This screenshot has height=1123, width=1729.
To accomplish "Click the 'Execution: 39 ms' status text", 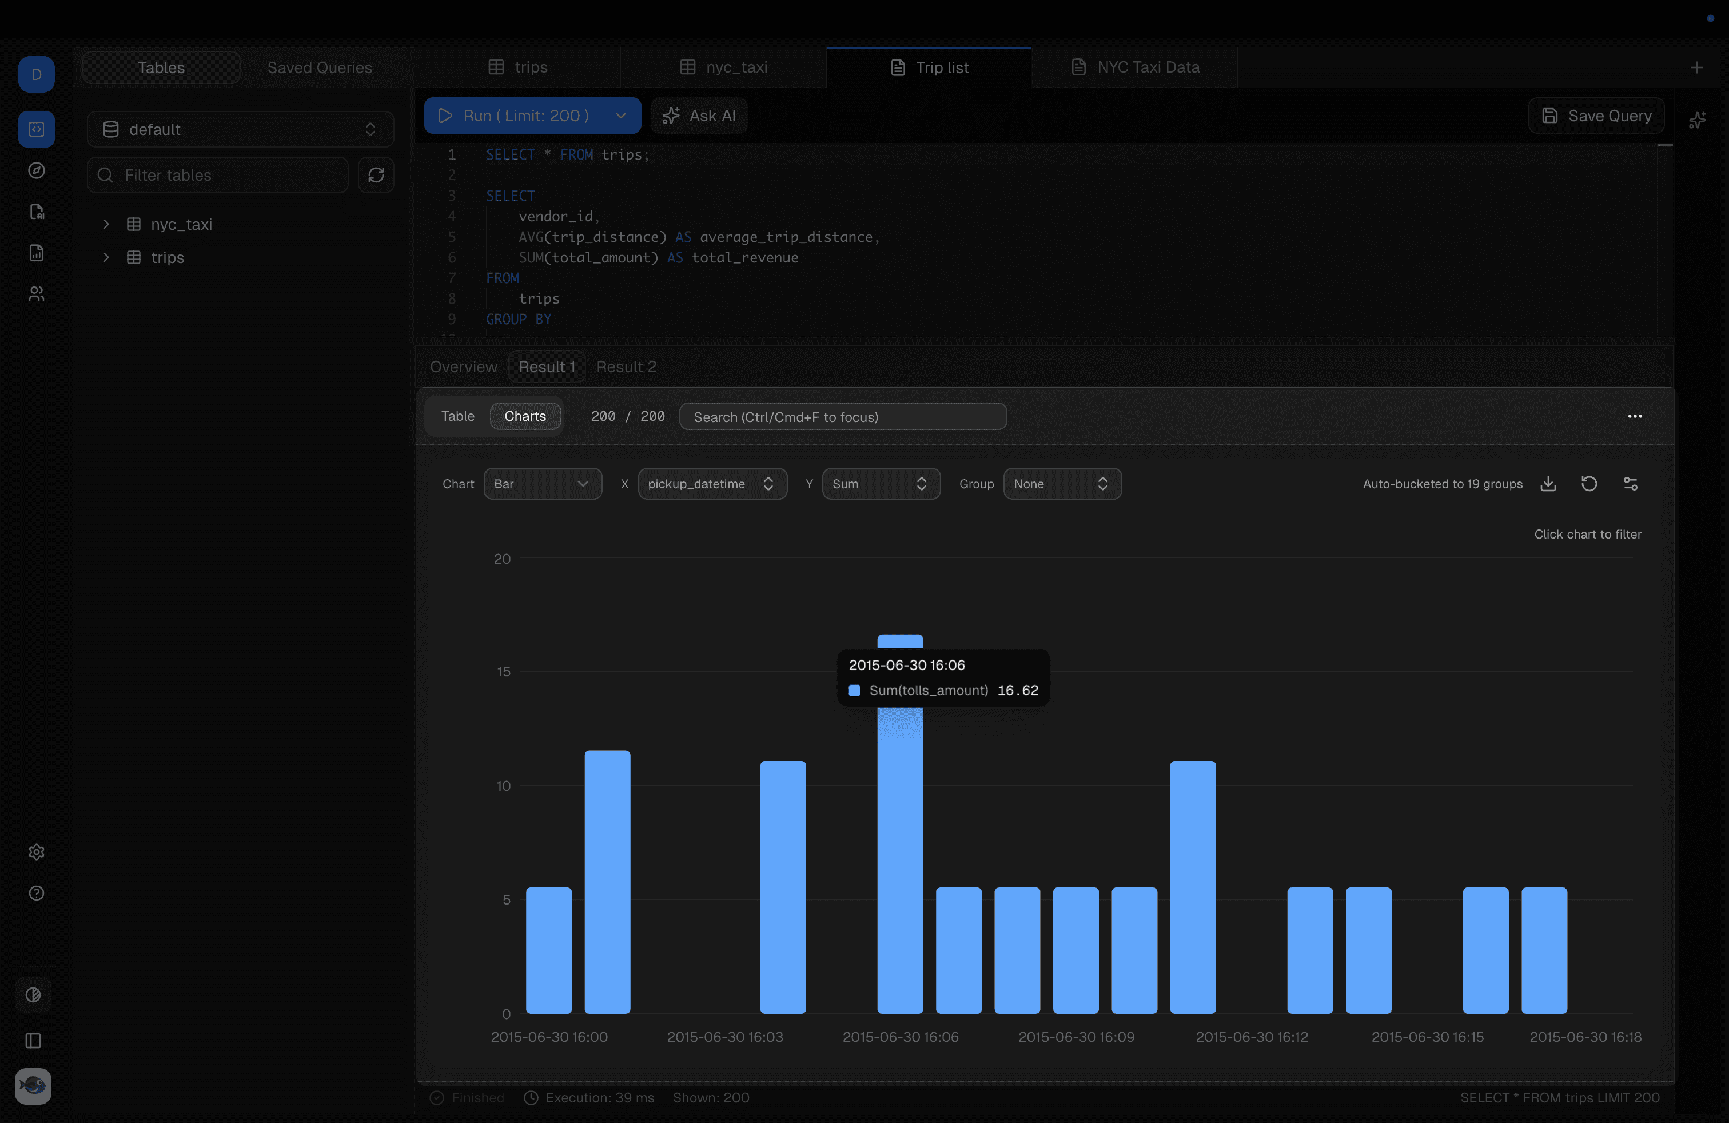I will coord(600,1098).
